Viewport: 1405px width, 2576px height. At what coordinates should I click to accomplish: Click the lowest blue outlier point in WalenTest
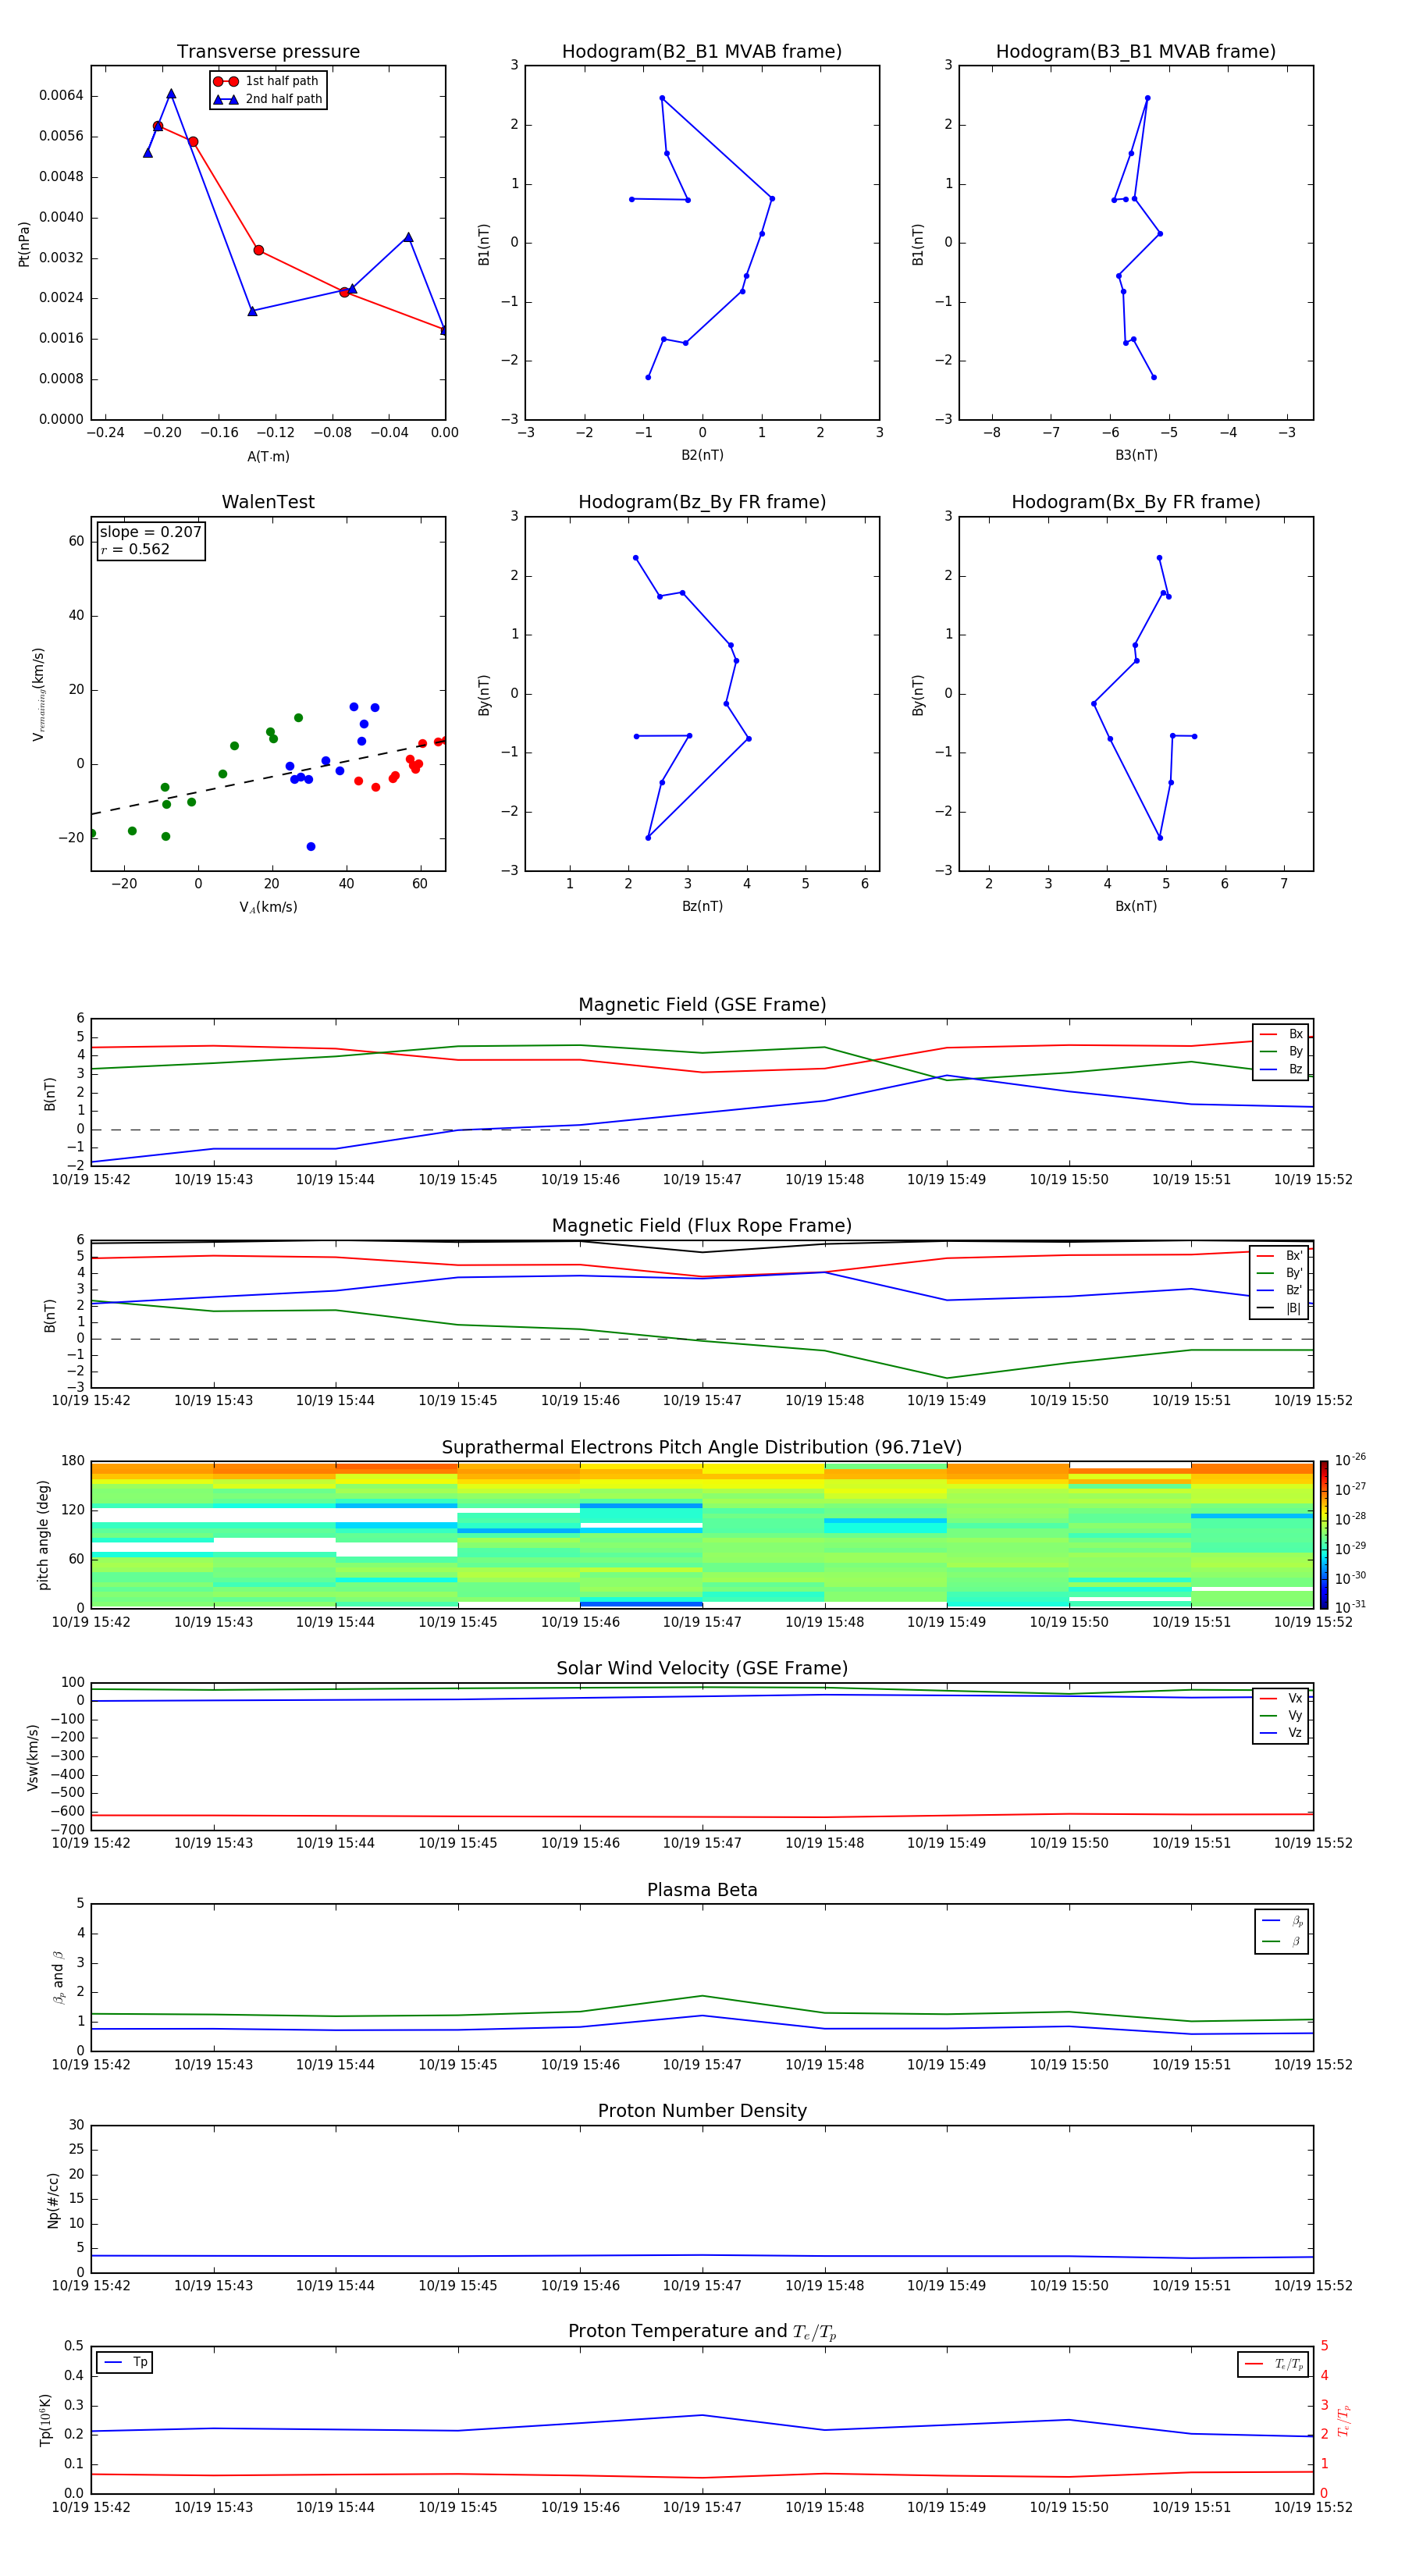[x=311, y=846]
